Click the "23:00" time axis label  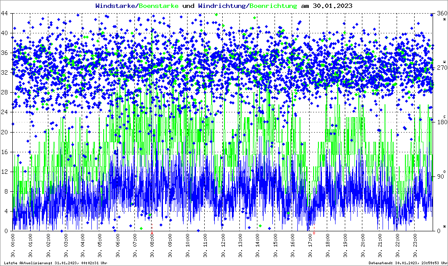point(415,240)
